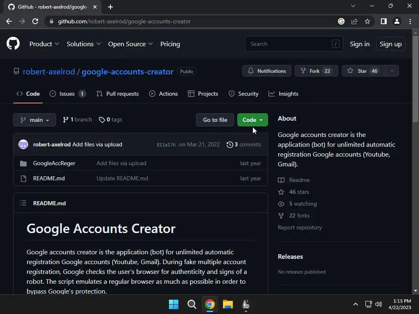Click the volume speaker icon
Image resolution: width=419 pixels, height=314 pixels.
click(378, 304)
